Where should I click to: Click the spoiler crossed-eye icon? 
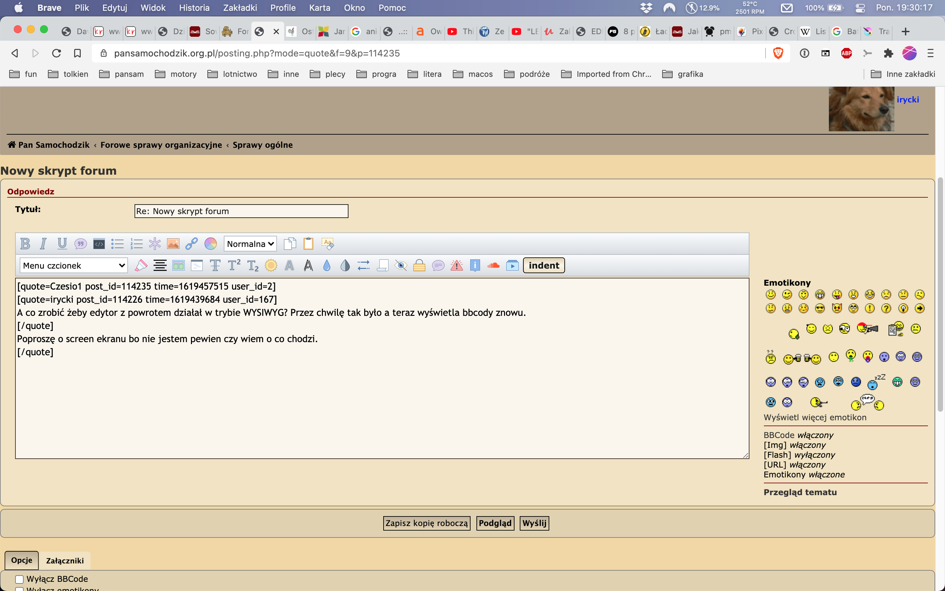click(x=401, y=265)
